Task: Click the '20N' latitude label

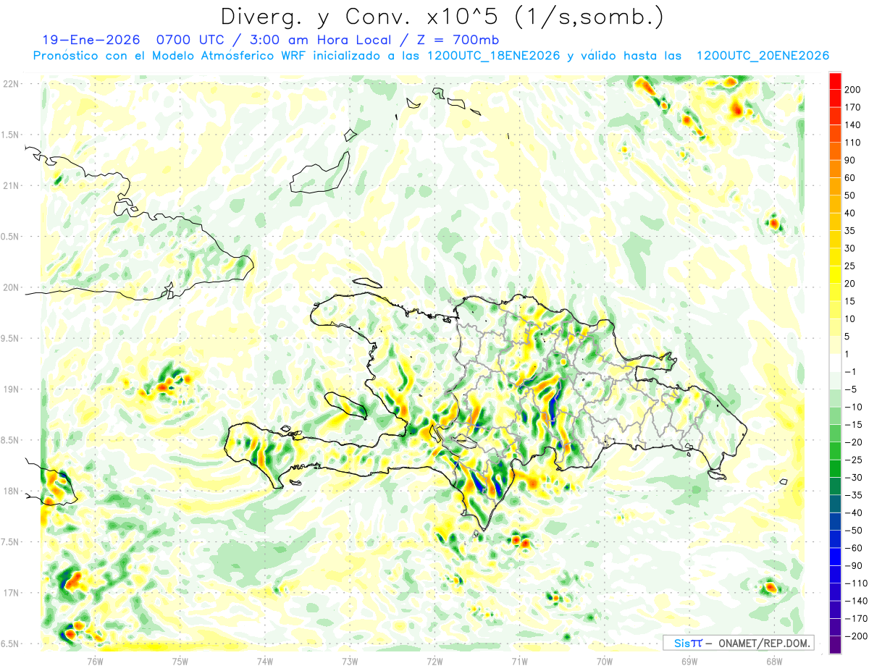Action: (x=11, y=287)
